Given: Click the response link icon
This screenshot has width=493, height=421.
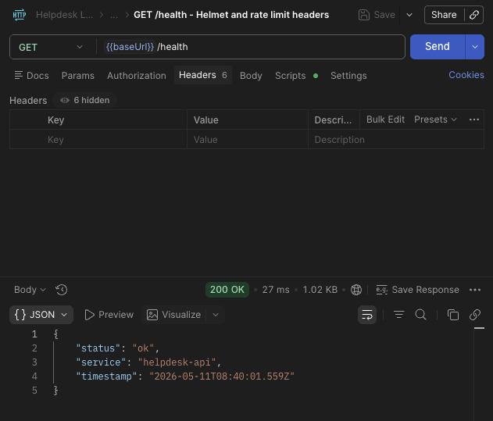Looking at the screenshot, I should pos(475,315).
